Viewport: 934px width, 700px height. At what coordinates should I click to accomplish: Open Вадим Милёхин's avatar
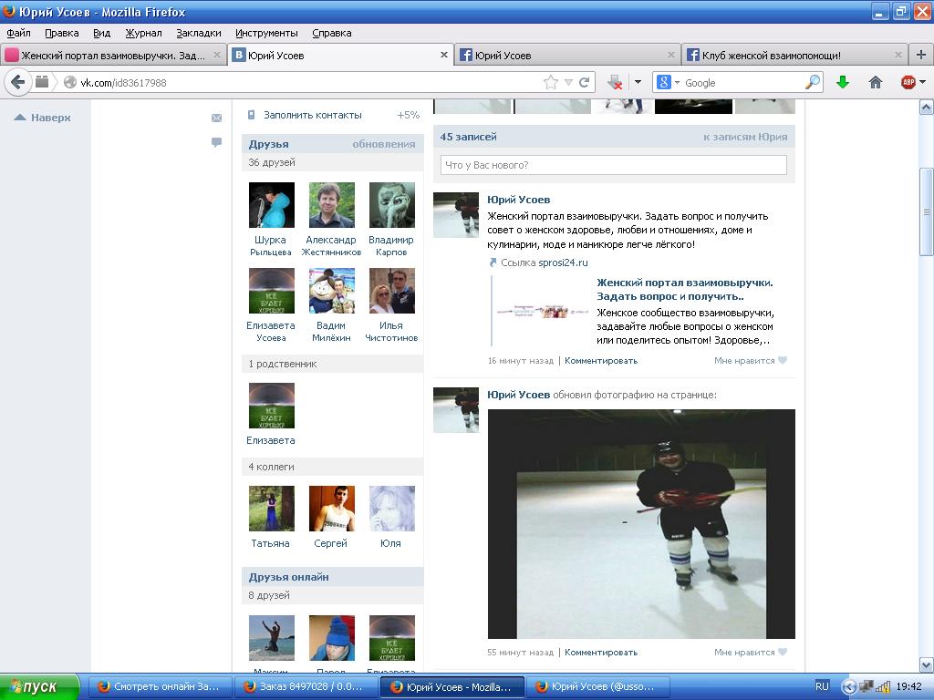[332, 291]
